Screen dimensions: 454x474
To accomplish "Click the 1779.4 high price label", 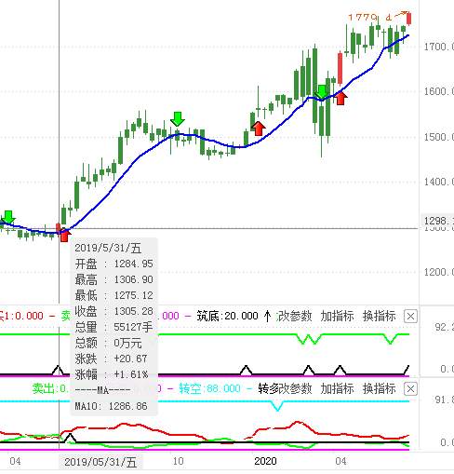I will click(x=370, y=18).
